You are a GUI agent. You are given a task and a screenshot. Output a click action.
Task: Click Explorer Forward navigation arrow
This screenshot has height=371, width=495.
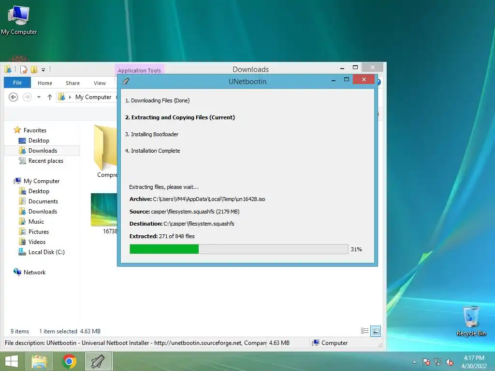coord(27,97)
